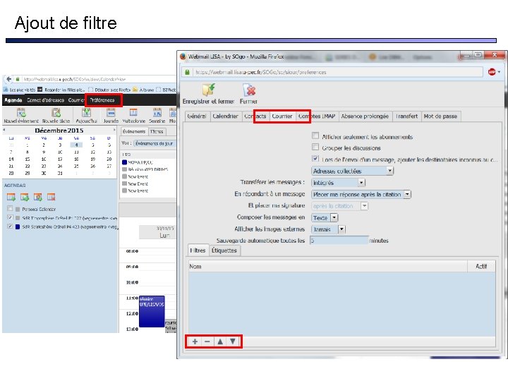
Task: Switch to Mot de passe tab
Action: [x=440, y=116]
